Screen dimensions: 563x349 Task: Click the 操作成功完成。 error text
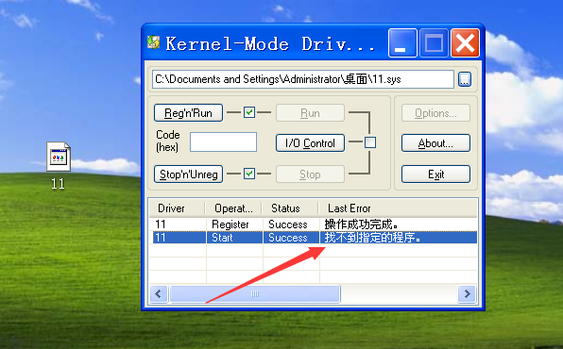click(361, 224)
